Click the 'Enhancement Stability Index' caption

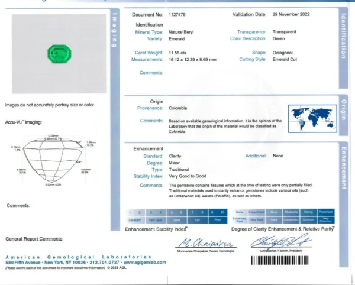click(x=156, y=229)
